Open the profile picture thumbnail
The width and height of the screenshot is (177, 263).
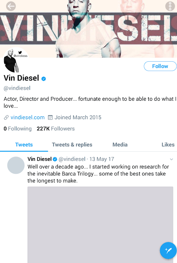tap(16, 60)
